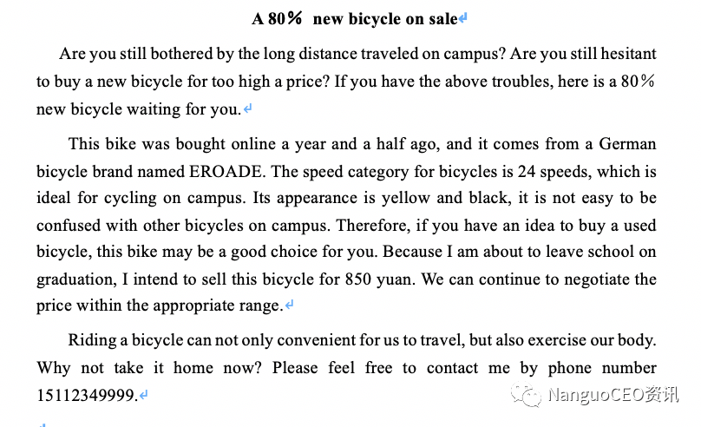
Task: Click the paragraph mark after the phone number
Action: 143,395
